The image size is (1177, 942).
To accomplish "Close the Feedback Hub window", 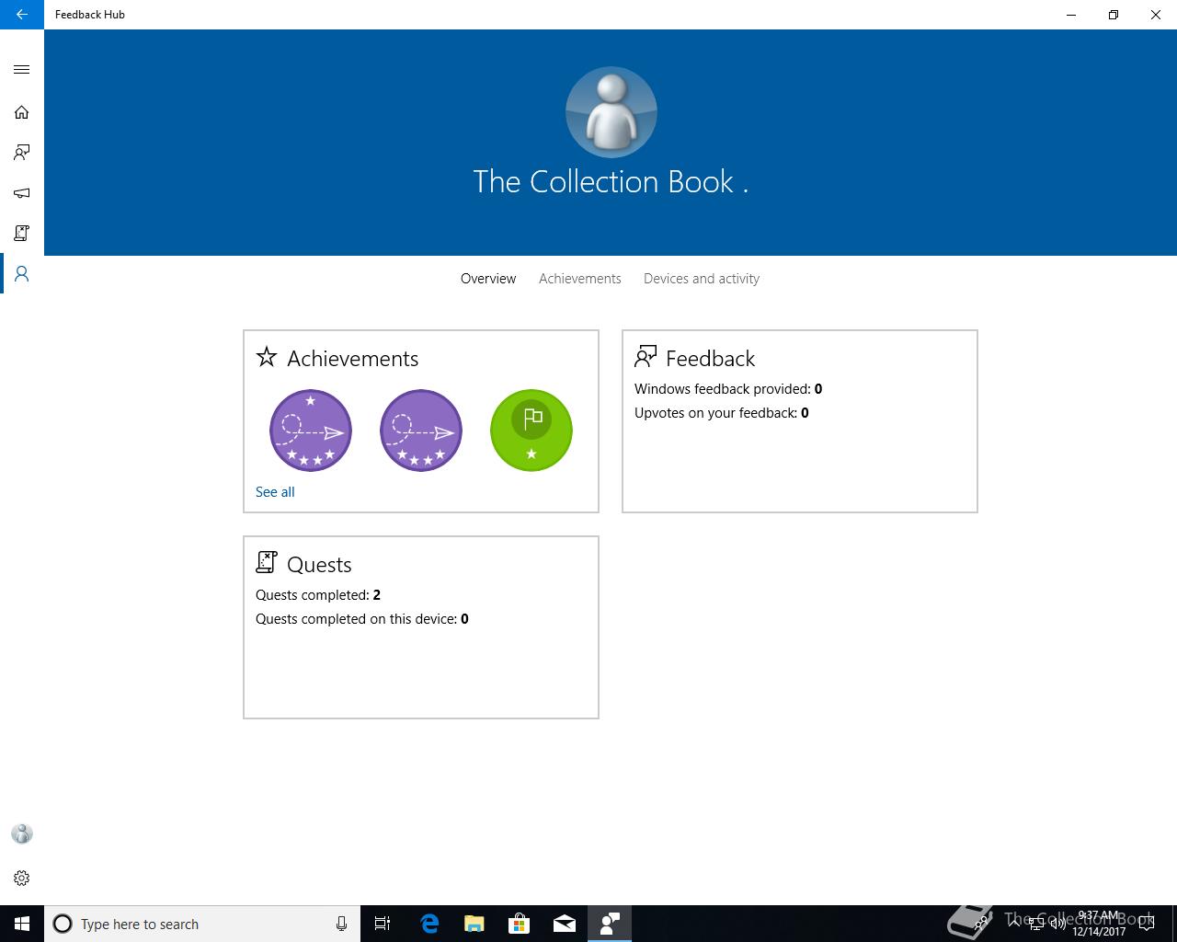I will (1156, 15).
